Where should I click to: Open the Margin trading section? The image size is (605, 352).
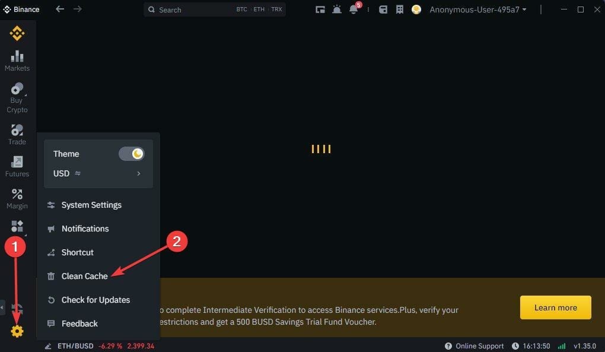(17, 198)
